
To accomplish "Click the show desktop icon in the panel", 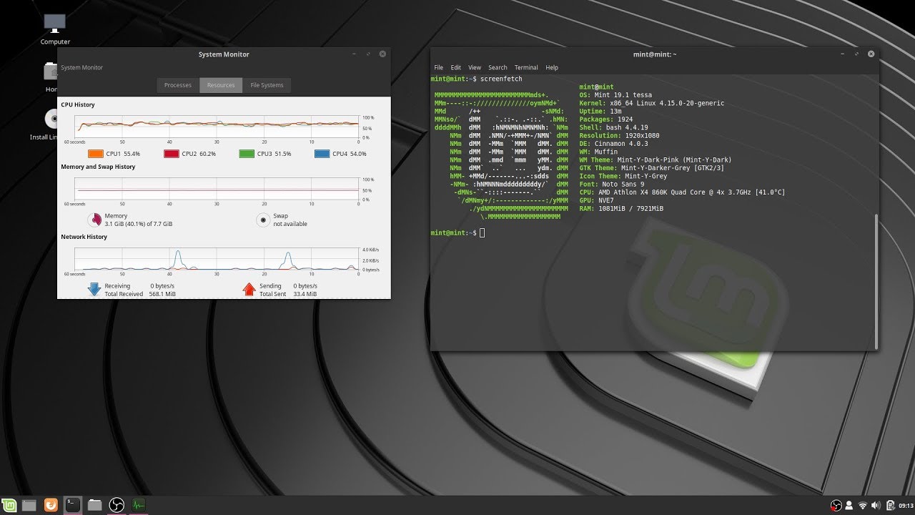I will (29, 505).
